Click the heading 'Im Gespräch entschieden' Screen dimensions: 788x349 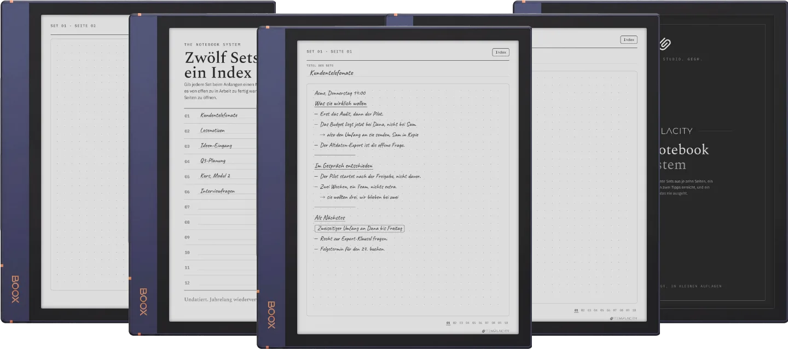344,166
